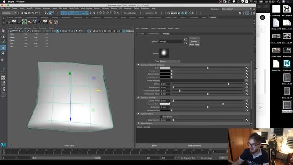This screenshot has width=293, height=165.
Task: Click the lock selection padlock icon
Action: [x=91, y=13]
